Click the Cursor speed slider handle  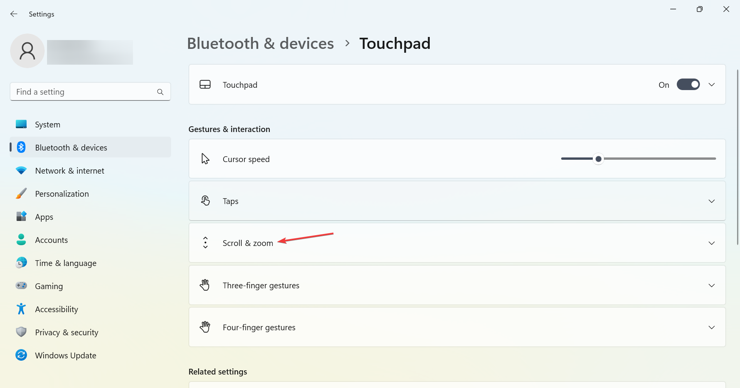point(598,159)
